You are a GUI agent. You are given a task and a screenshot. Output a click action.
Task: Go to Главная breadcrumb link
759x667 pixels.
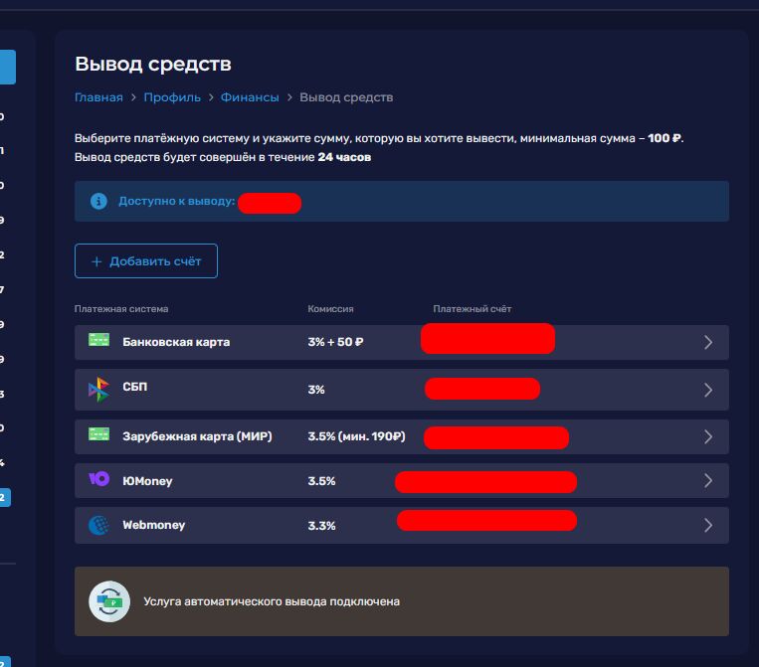[98, 97]
